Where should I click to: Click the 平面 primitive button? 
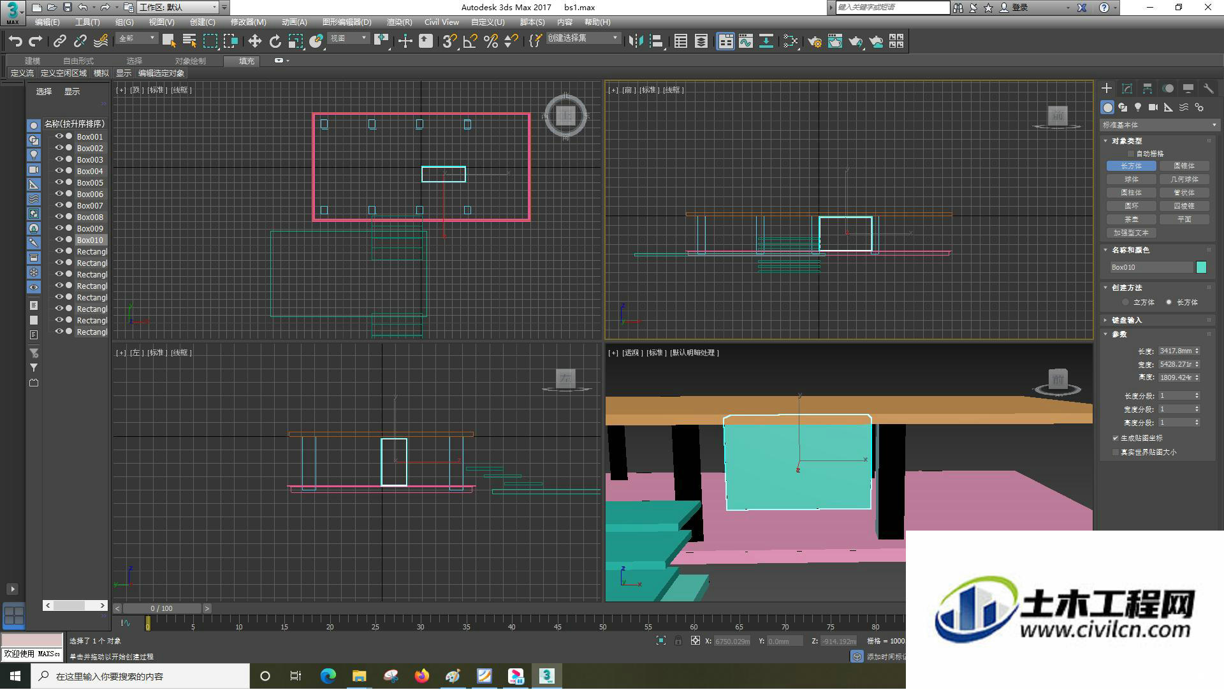point(1184,219)
